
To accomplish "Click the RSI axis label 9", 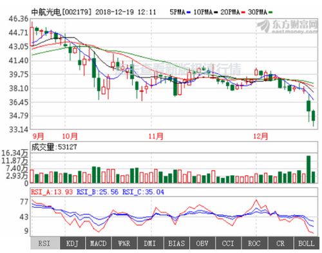I will (26, 231).
